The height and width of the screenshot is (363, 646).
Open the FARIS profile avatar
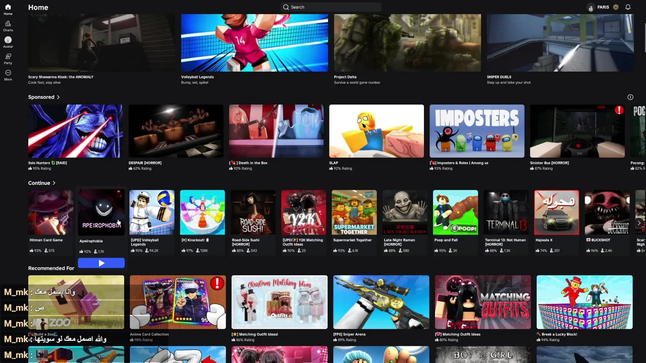point(591,8)
